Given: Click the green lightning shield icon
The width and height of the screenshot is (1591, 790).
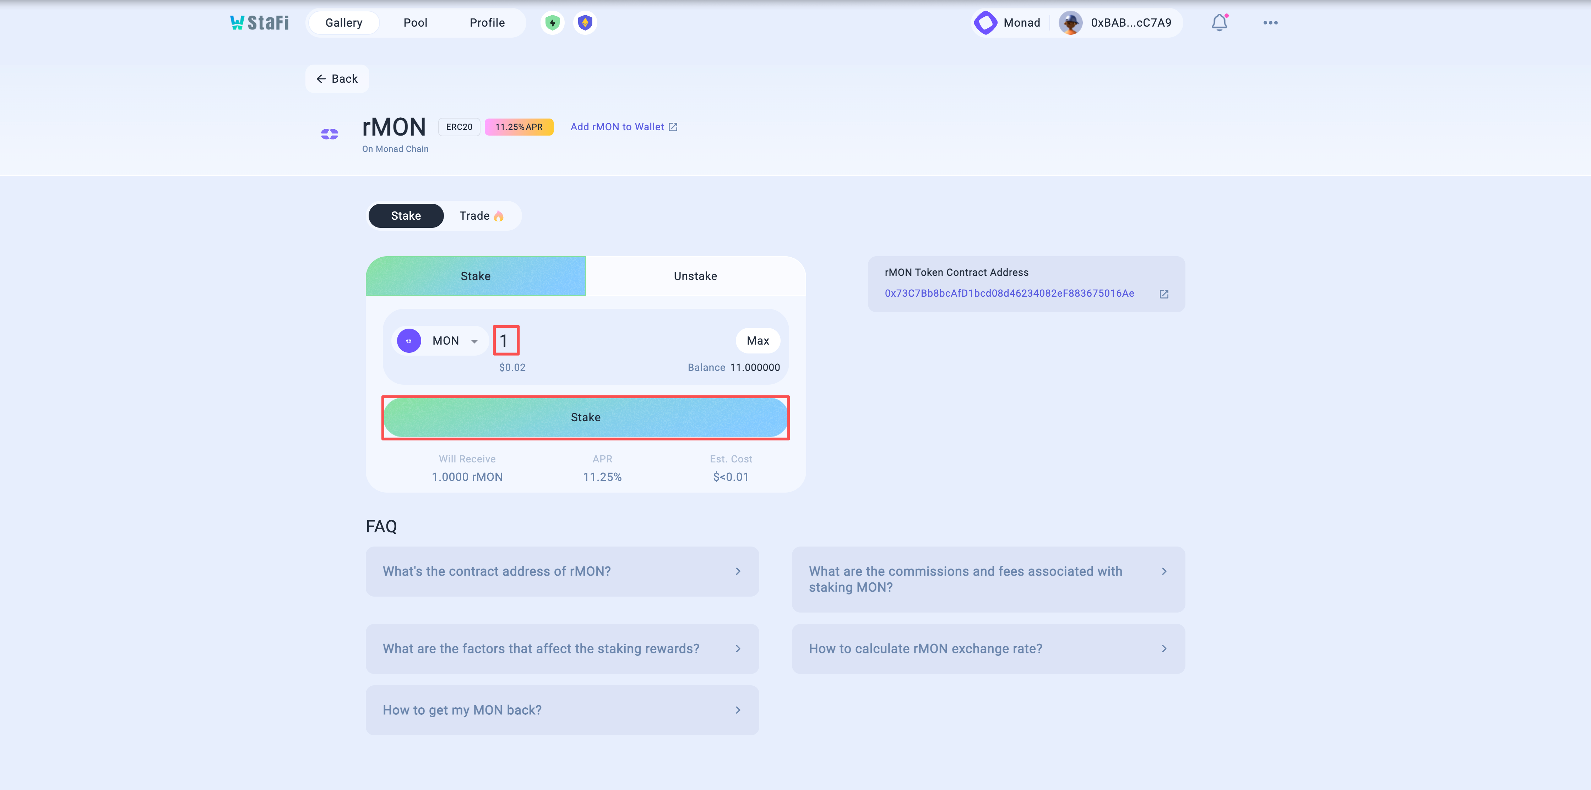Looking at the screenshot, I should [x=552, y=23].
